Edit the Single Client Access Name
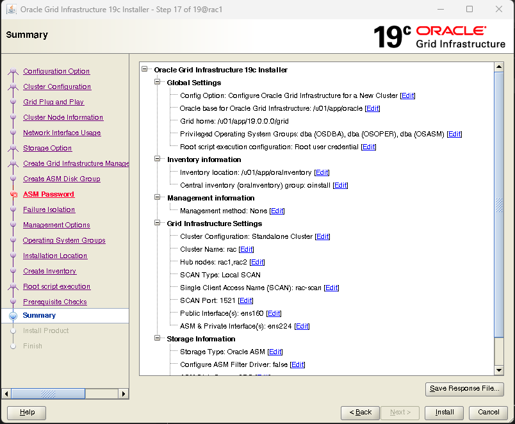The image size is (515, 424). (331, 288)
